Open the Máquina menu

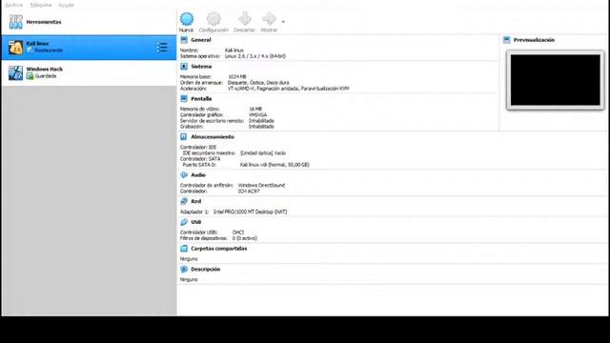tap(41, 5)
